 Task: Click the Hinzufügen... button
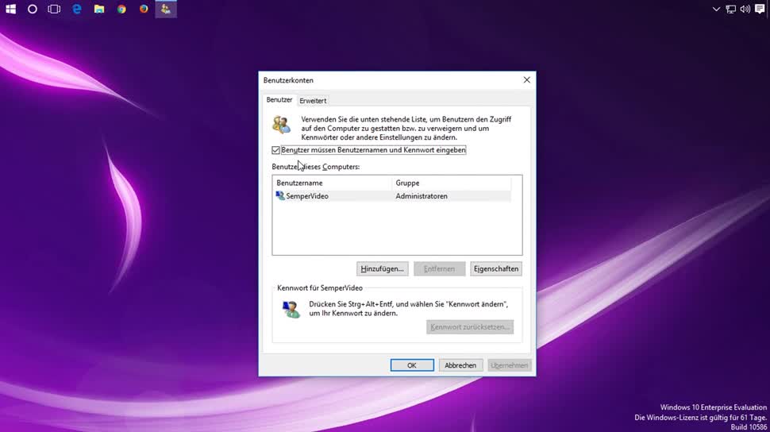(x=382, y=269)
